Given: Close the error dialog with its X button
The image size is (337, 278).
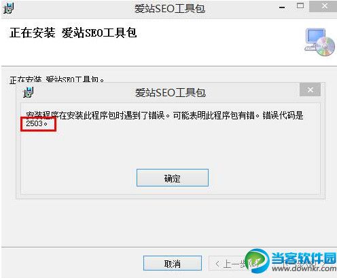Looking at the screenshot, I should 310,90.
